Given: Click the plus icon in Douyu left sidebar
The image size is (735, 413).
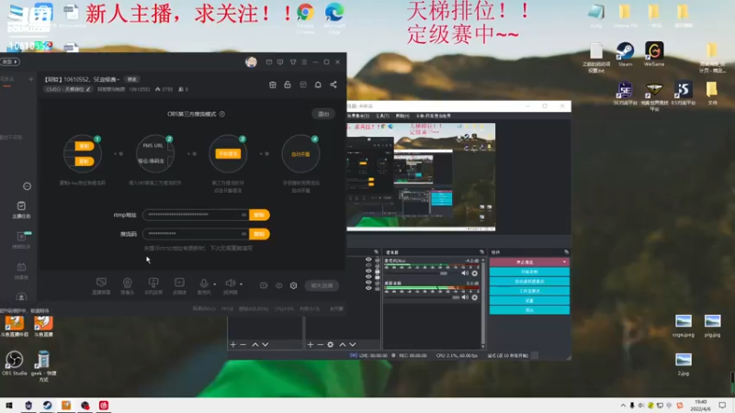Looking at the screenshot, I should point(30,79).
